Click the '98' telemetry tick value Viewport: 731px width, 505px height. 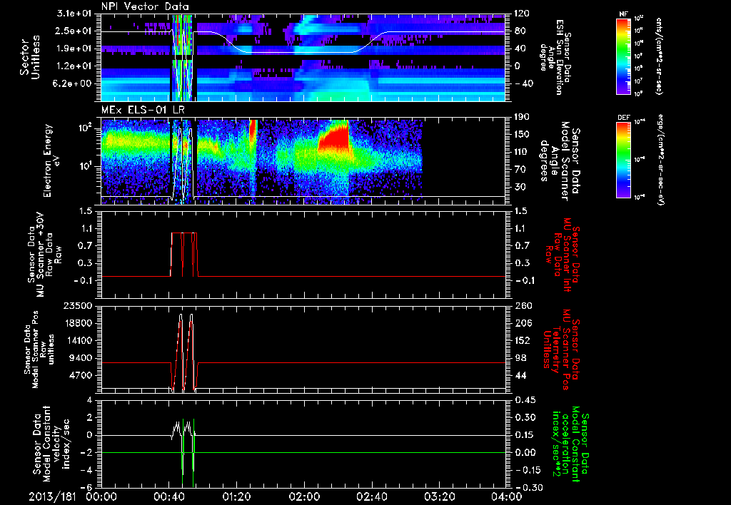[x=520, y=358]
